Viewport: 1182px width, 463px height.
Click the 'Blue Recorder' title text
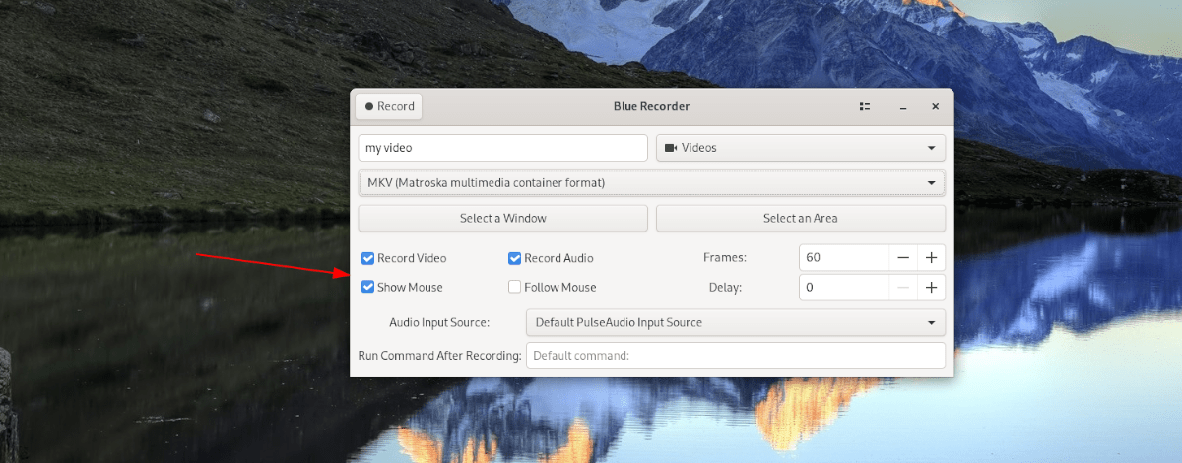click(651, 106)
